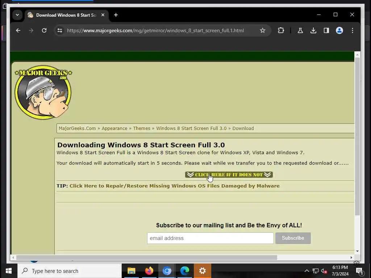Open a new browser tab
The height and width of the screenshot is (278, 371).
coord(116,15)
